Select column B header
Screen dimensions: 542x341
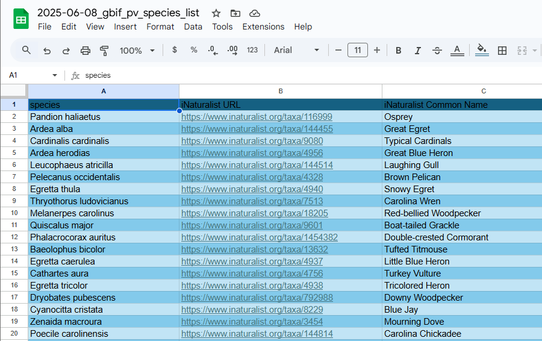pyautogui.click(x=281, y=92)
